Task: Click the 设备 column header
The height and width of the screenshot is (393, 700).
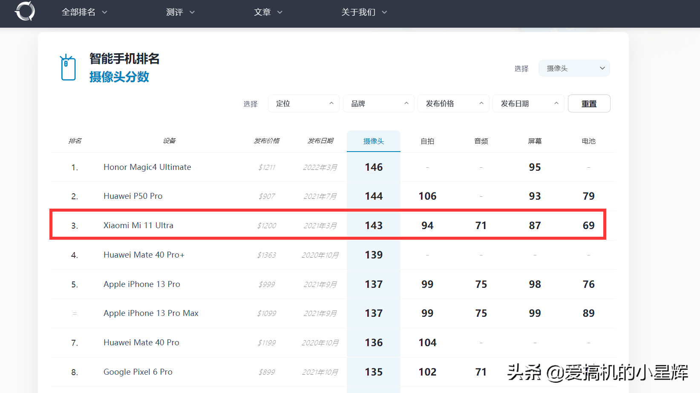Action: click(x=169, y=141)
